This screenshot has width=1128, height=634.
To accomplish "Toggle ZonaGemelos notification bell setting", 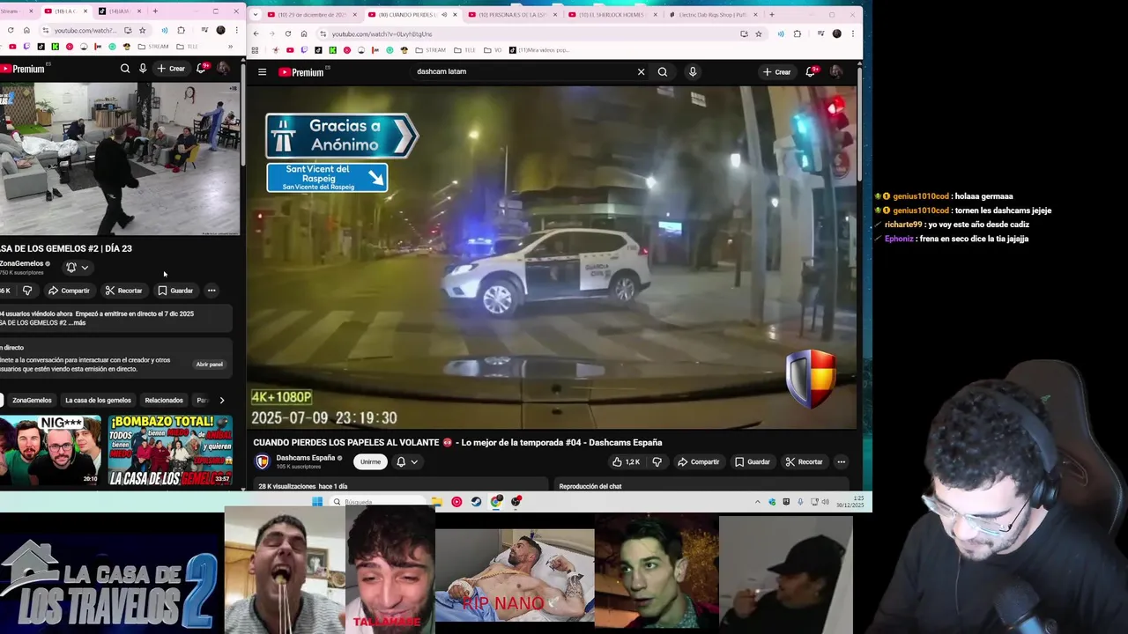I will [x=71, y=268].
